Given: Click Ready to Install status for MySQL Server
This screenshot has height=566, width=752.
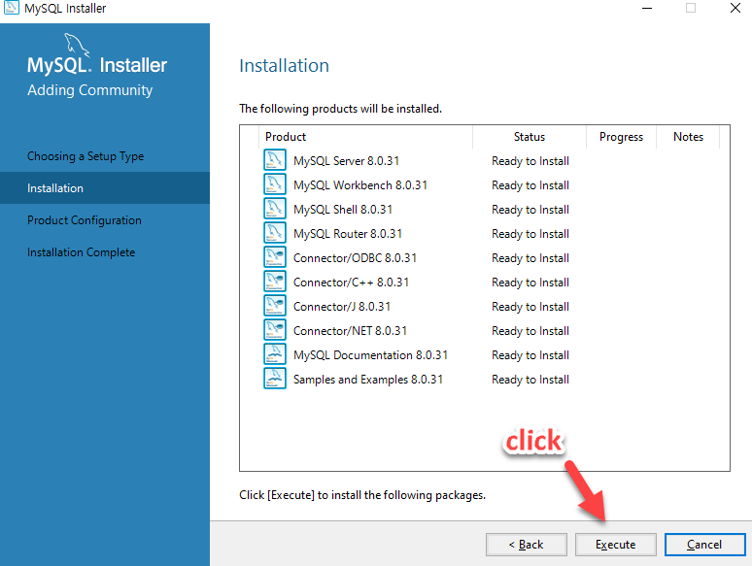Looking at the screenshot, I should 530,161.
